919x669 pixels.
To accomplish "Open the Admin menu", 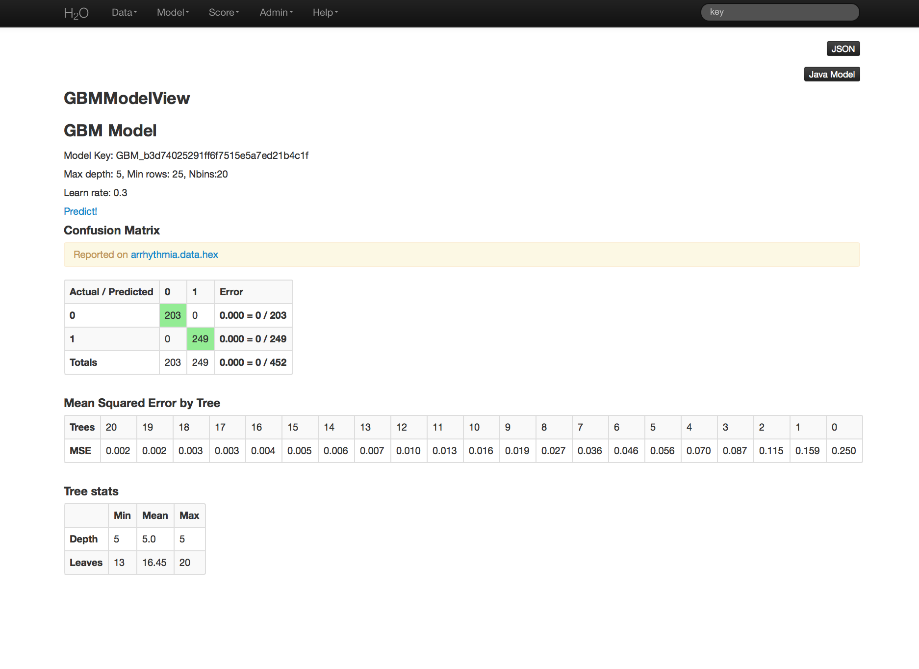I will (276, 13).
